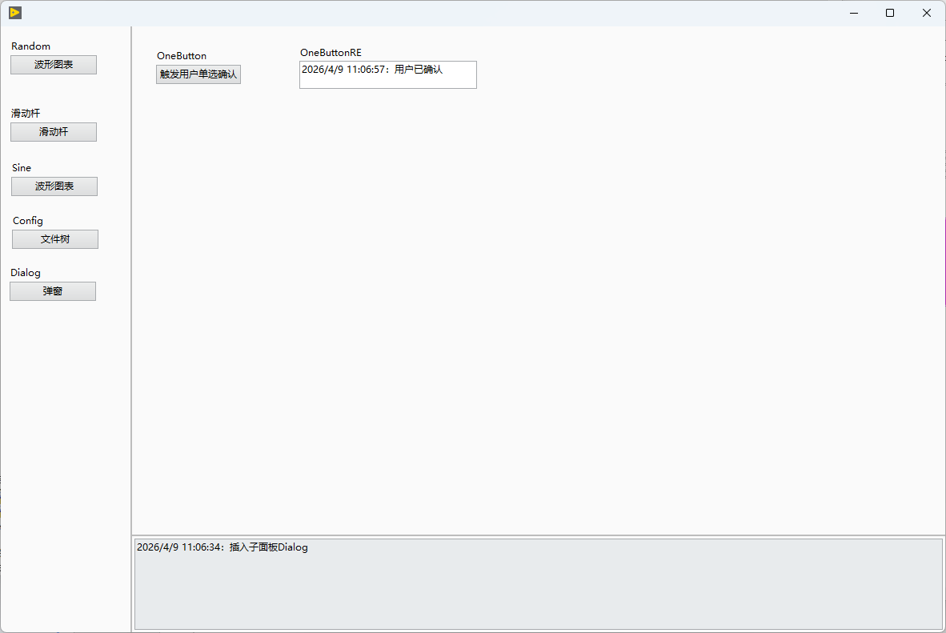This screenshot has height=633, width=946.
Task: Select the 插入子面板Dialog log entry text
Action: click(268, 547)
